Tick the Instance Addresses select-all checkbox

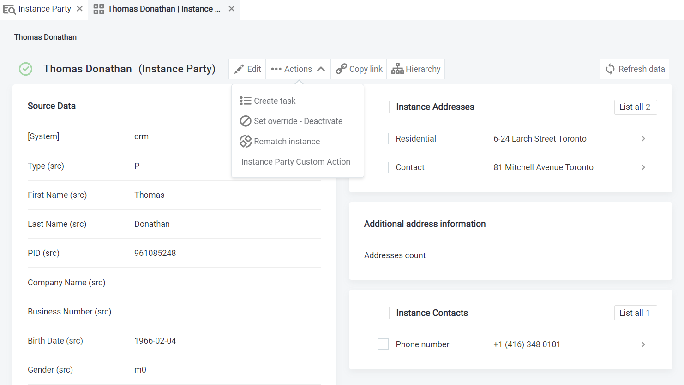(x=383, y=107)
